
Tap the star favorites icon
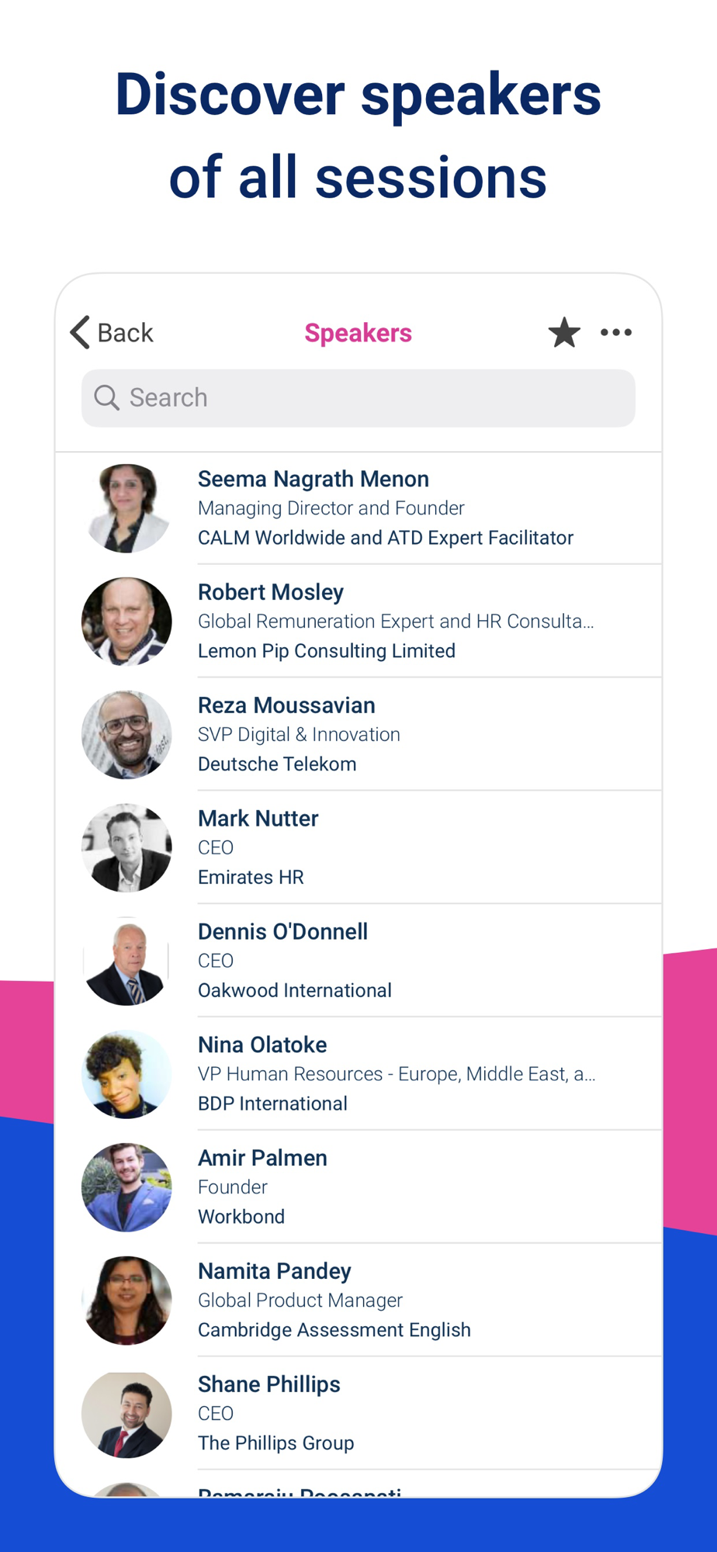click(x=564, y=333)
